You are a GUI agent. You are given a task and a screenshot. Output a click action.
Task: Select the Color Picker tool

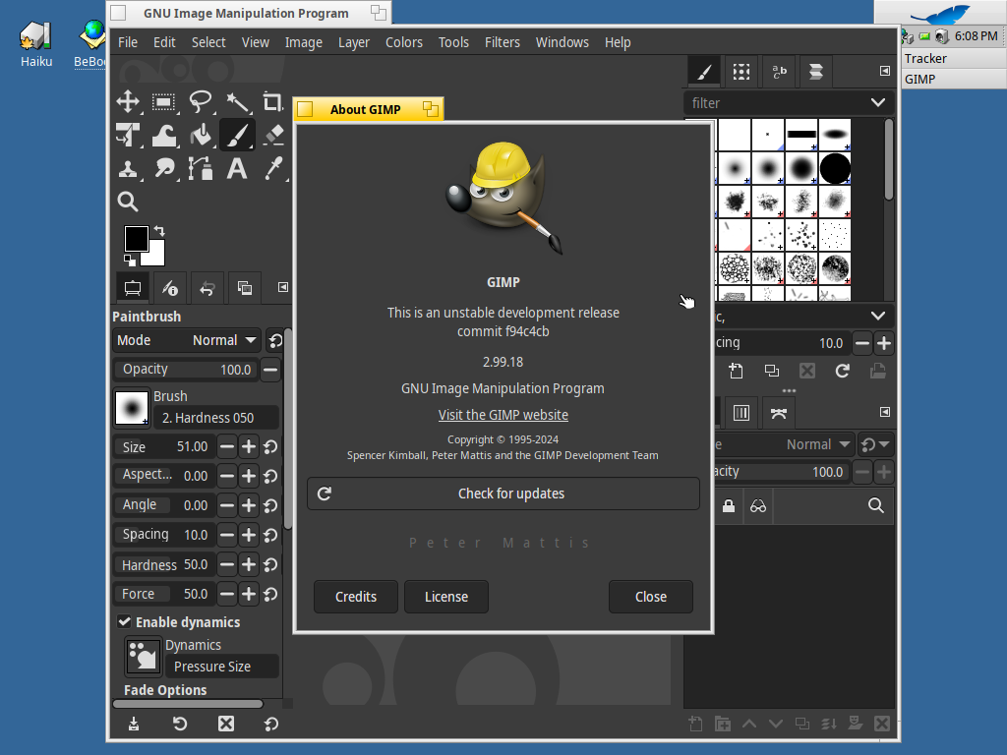273,169
